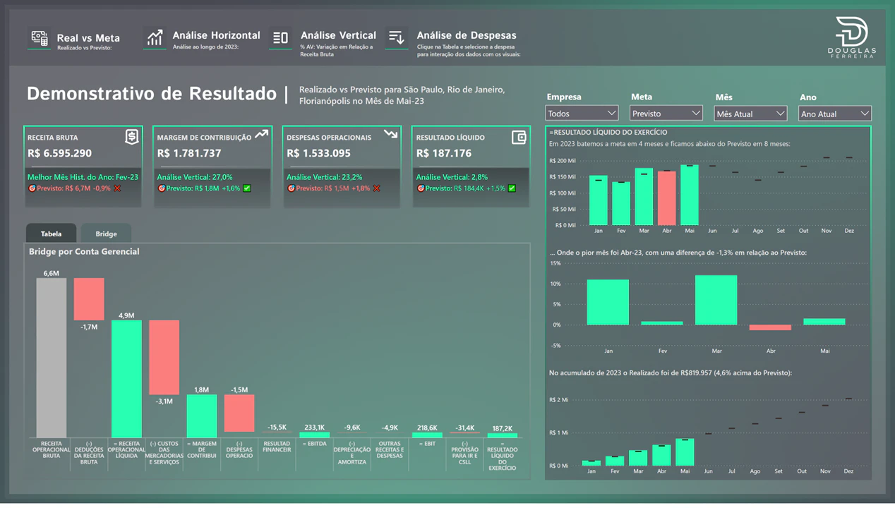Click the red -1,7M Deduções waterfall bar
The height and width of the screenshot is (508, 895).
click(x=89, y=299)
